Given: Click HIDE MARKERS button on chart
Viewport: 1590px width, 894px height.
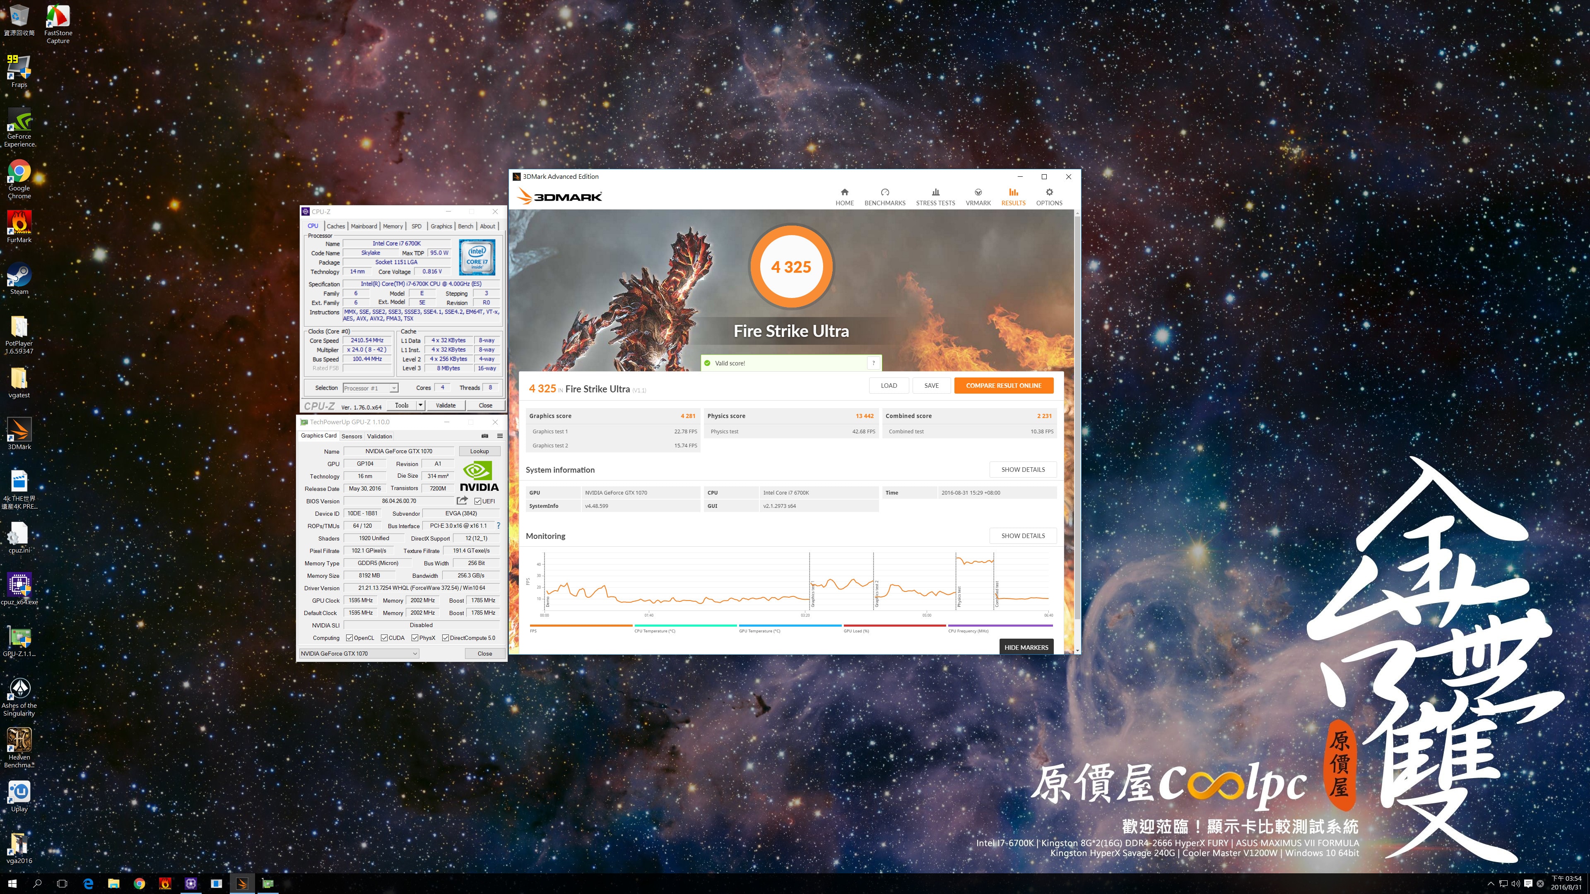Looking at the screenshot, I should [x=1026, y=647].
